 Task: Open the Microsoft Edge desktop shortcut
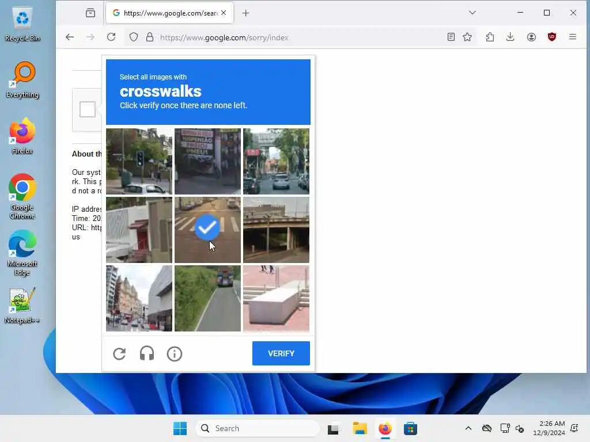click(x=22, y=253)
